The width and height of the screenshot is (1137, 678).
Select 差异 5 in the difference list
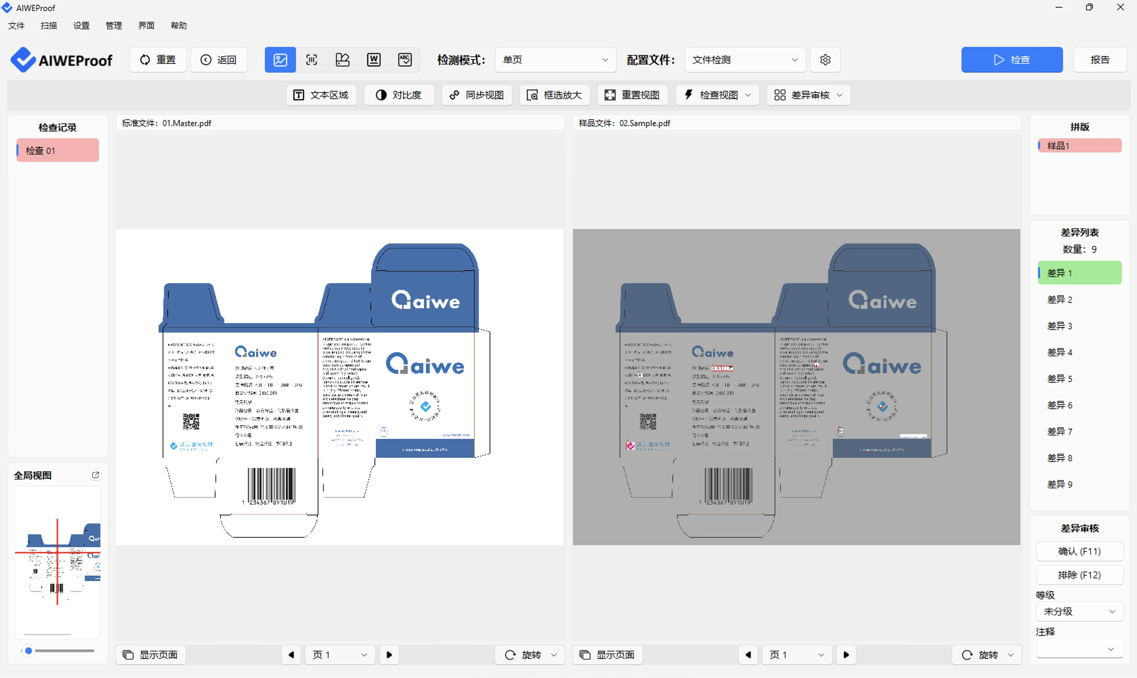pos(1079,379)
